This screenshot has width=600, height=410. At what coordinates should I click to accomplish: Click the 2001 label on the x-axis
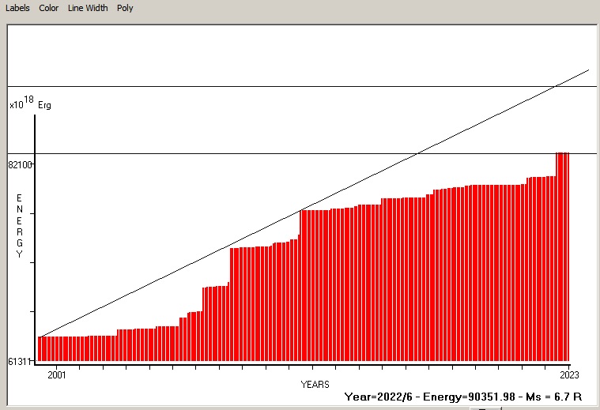click(x=57, y=375)
